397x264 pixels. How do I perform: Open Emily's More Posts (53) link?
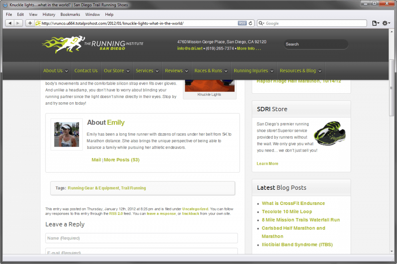pos(122,160)
